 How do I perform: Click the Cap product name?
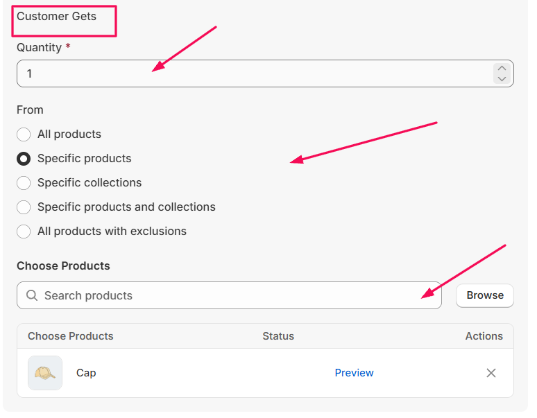86,373
